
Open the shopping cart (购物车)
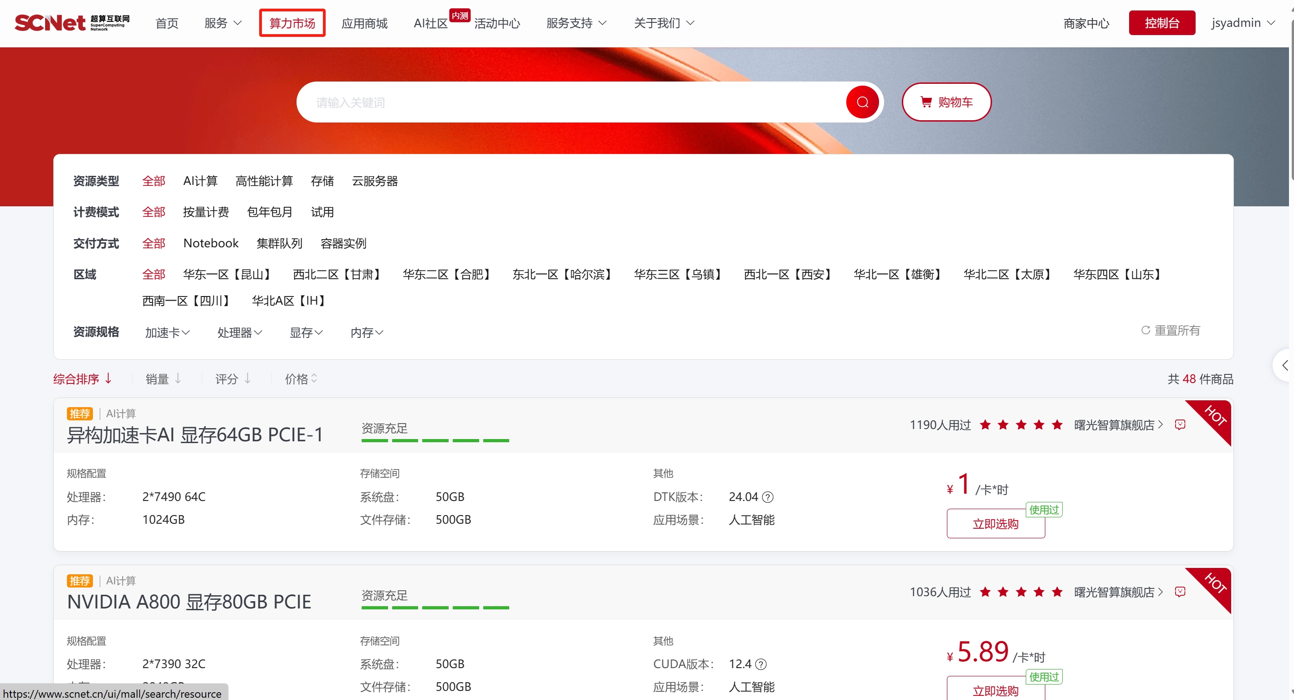coord(946,102)
